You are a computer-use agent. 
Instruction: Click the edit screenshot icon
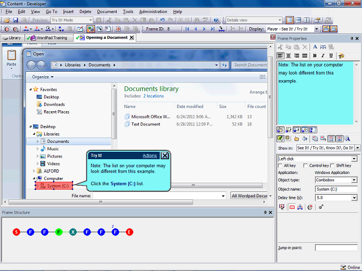[x=80, y=29]
